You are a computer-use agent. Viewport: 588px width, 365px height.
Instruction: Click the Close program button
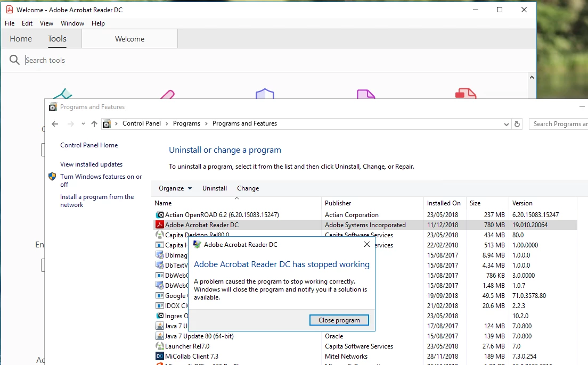[x=339, y=320]
